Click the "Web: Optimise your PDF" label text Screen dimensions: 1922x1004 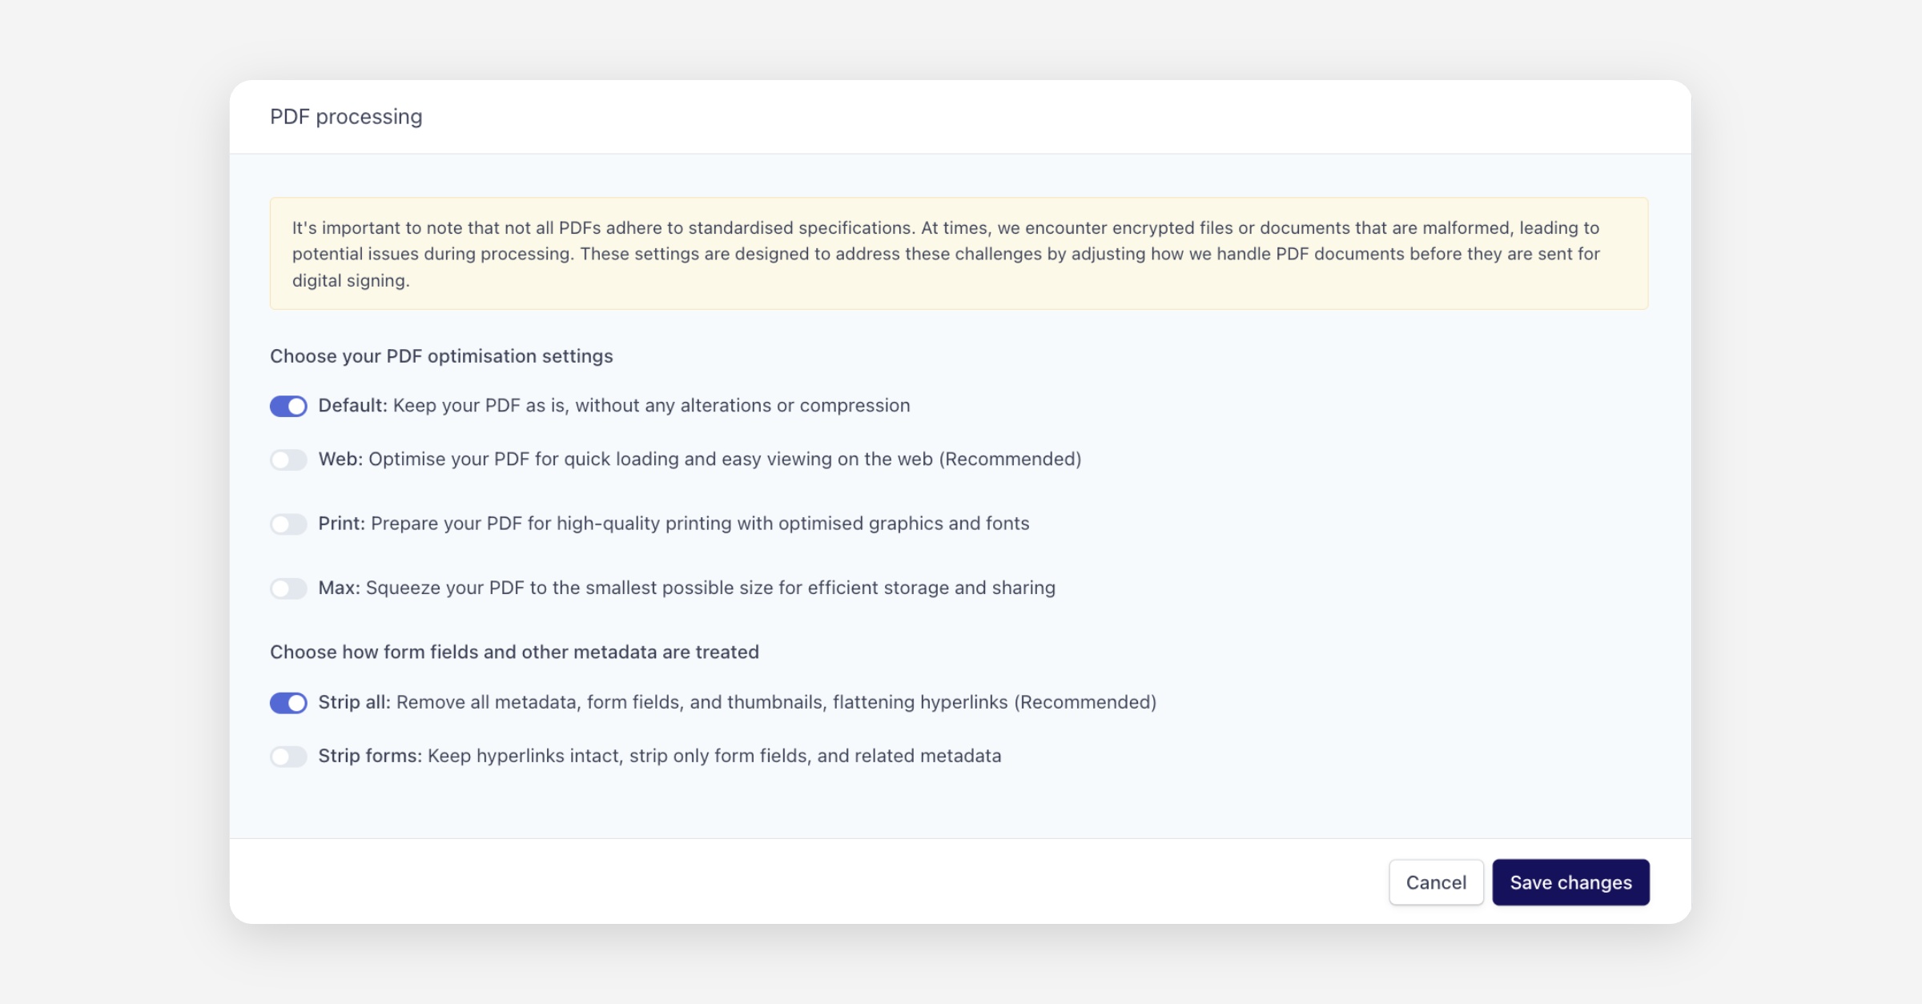(x=699, y=460)
